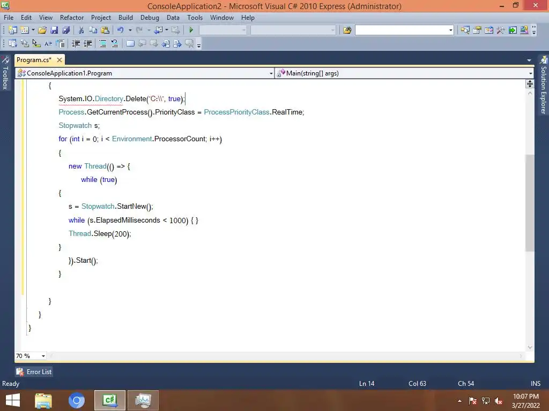This screenshot has height=411, width=549.
Task: Open the standard toolbar options overflow arrow
Action: point(534,31)
